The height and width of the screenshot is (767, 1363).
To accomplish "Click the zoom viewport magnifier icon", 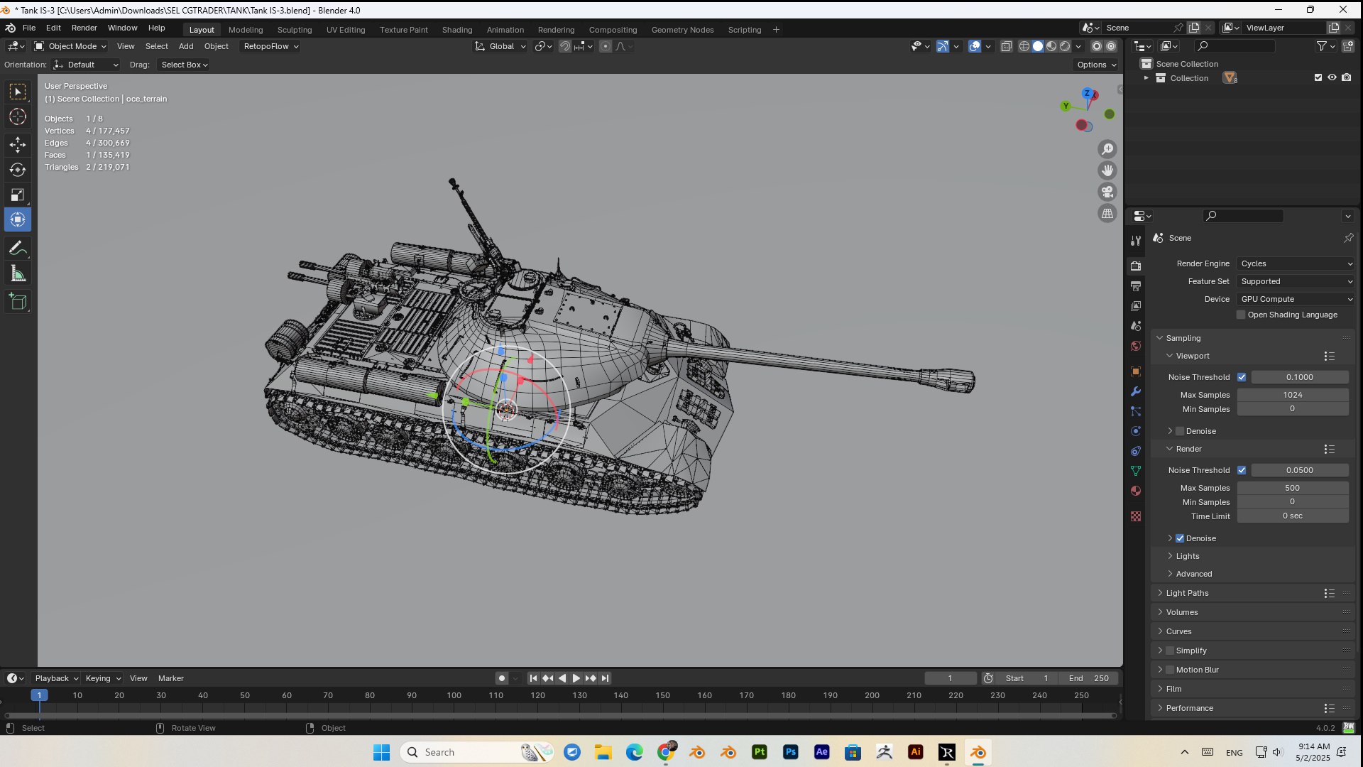I will coord(1107,149).
